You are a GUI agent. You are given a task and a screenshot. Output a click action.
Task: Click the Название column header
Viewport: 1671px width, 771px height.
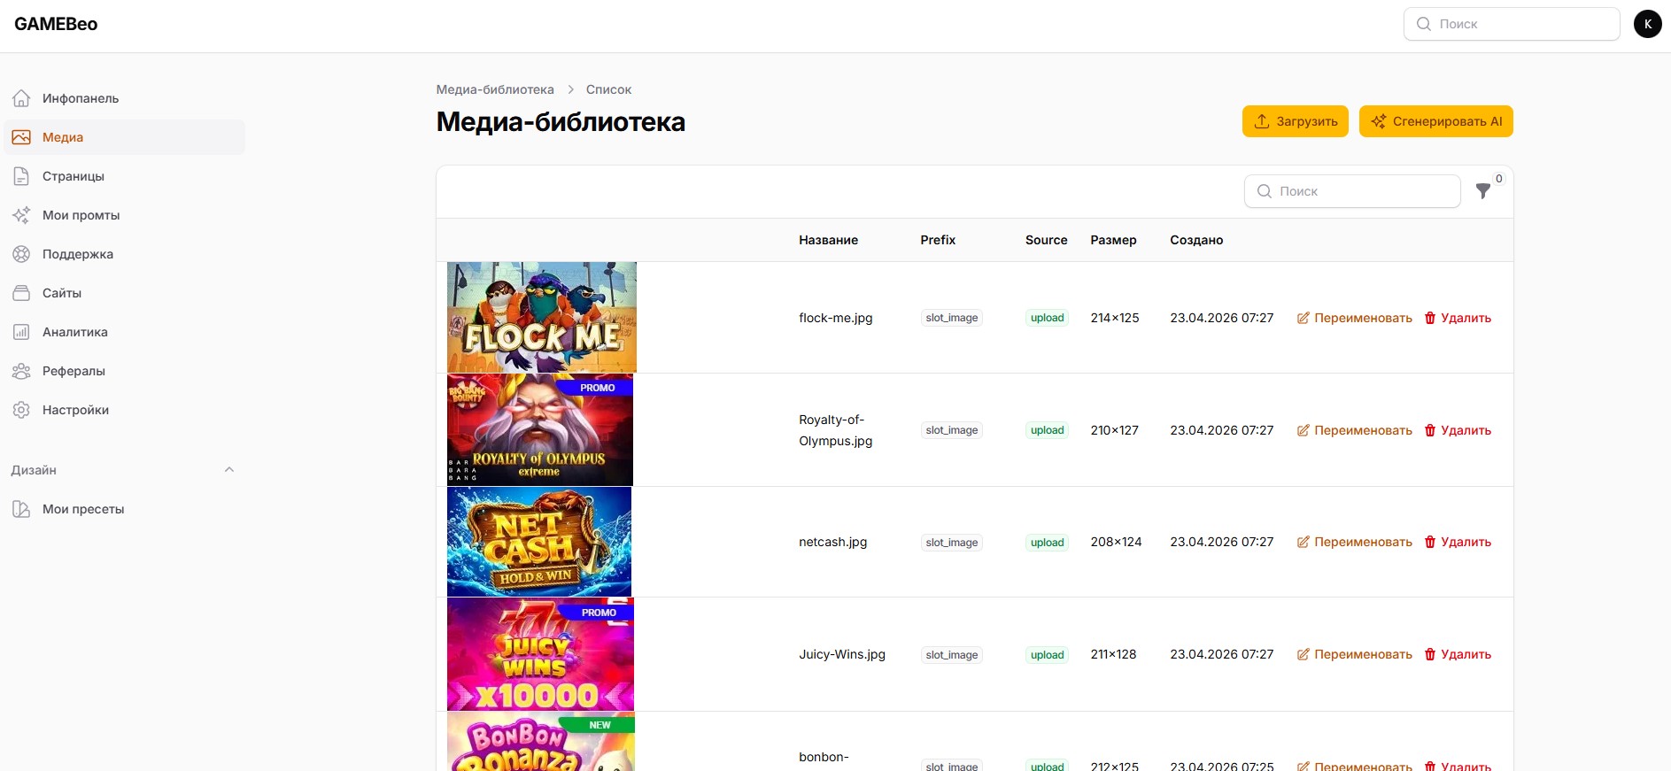828,240
